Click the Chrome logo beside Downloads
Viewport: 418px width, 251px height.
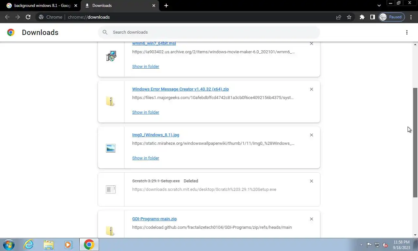click(x=11, y=32)
